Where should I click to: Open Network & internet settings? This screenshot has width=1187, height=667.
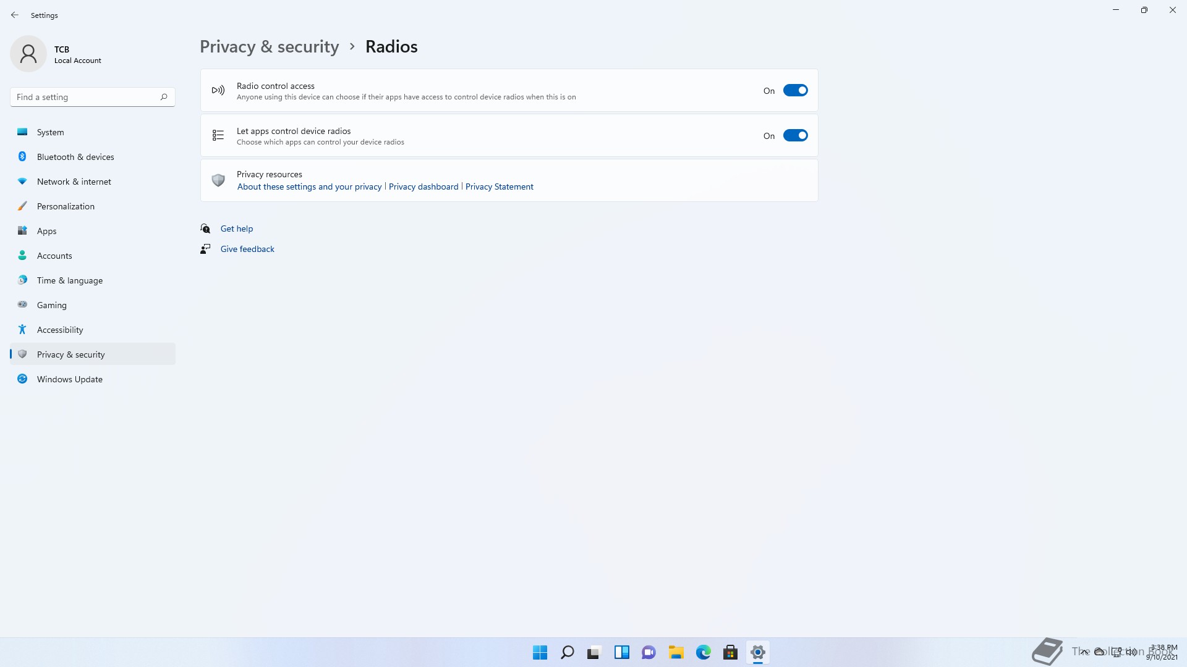pyautogui.click(x=93, y=181)
